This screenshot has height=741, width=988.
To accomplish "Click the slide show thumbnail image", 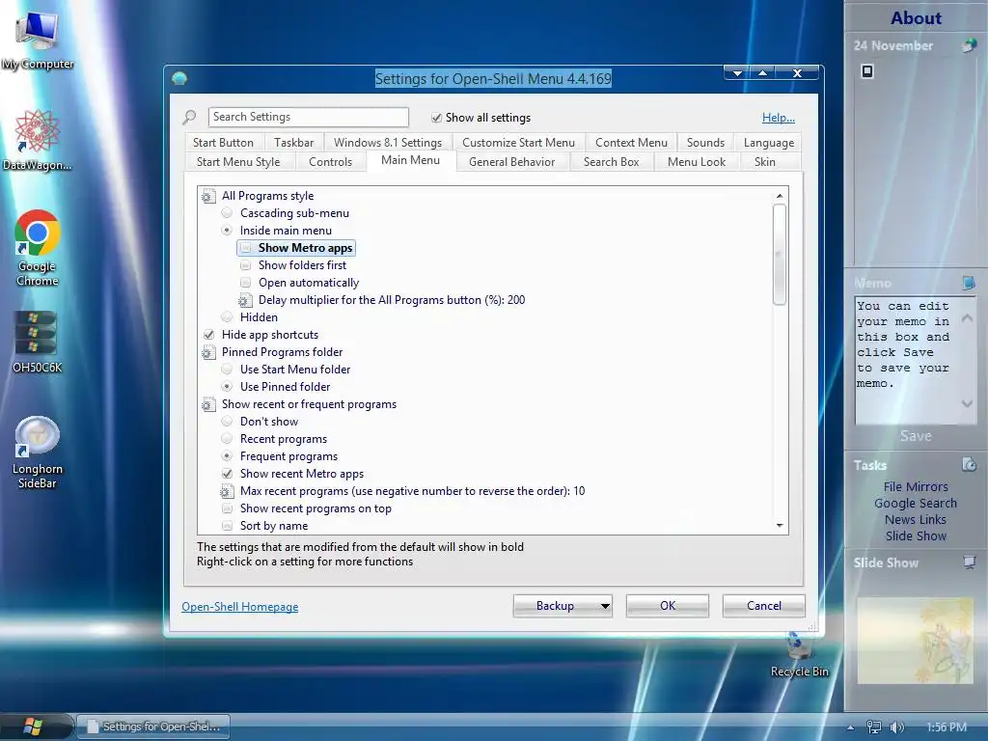I will point(915,641).
